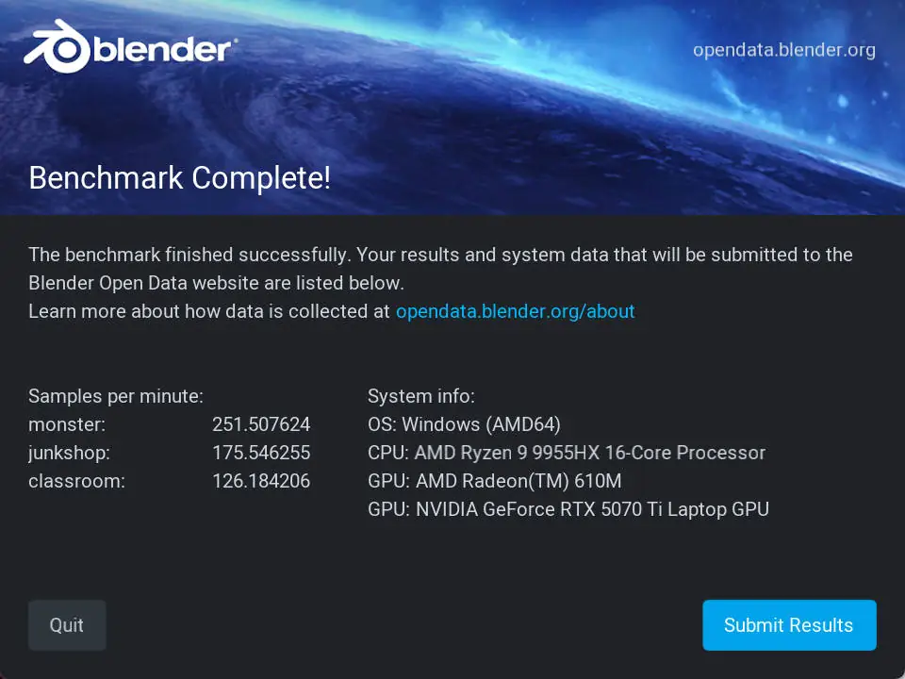Select the classroom score 126.184206

tap(261, 481)
